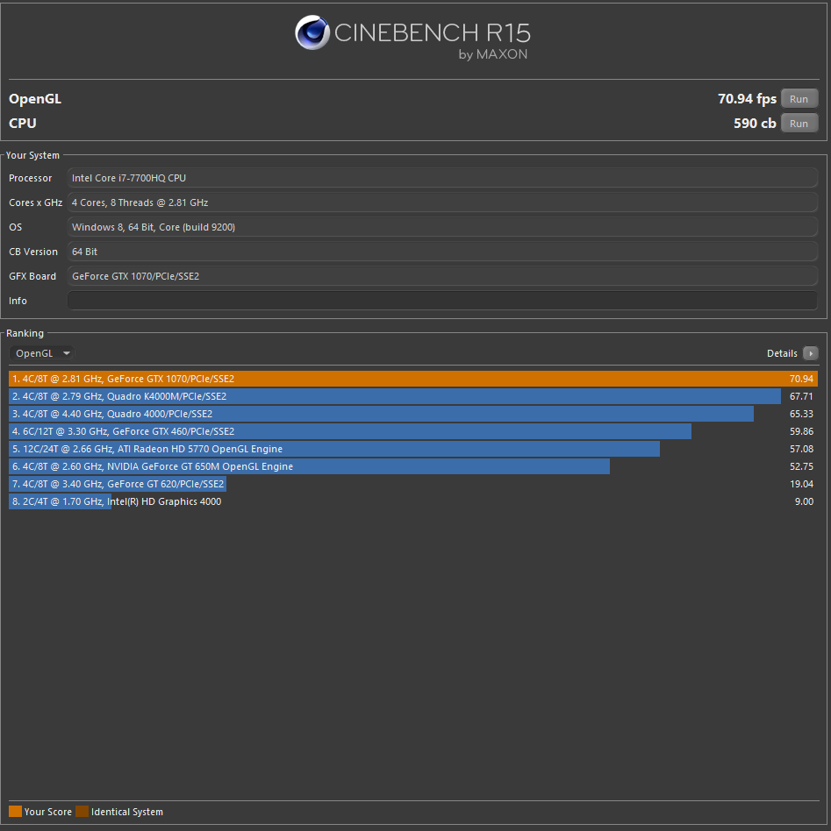Screen dimensions: 831x831
Task: Select ranking row 4 GeForce GTX 460
Action: [x=413, y=431]
